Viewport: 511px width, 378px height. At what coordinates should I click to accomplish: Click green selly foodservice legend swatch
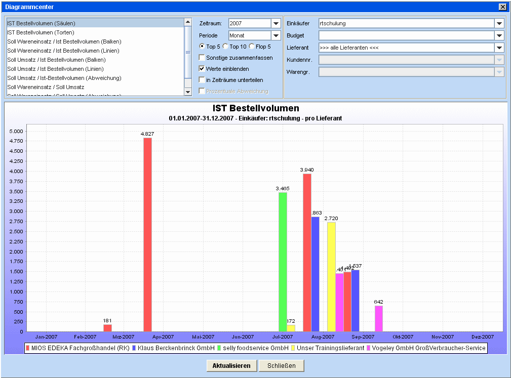(219, 348)
